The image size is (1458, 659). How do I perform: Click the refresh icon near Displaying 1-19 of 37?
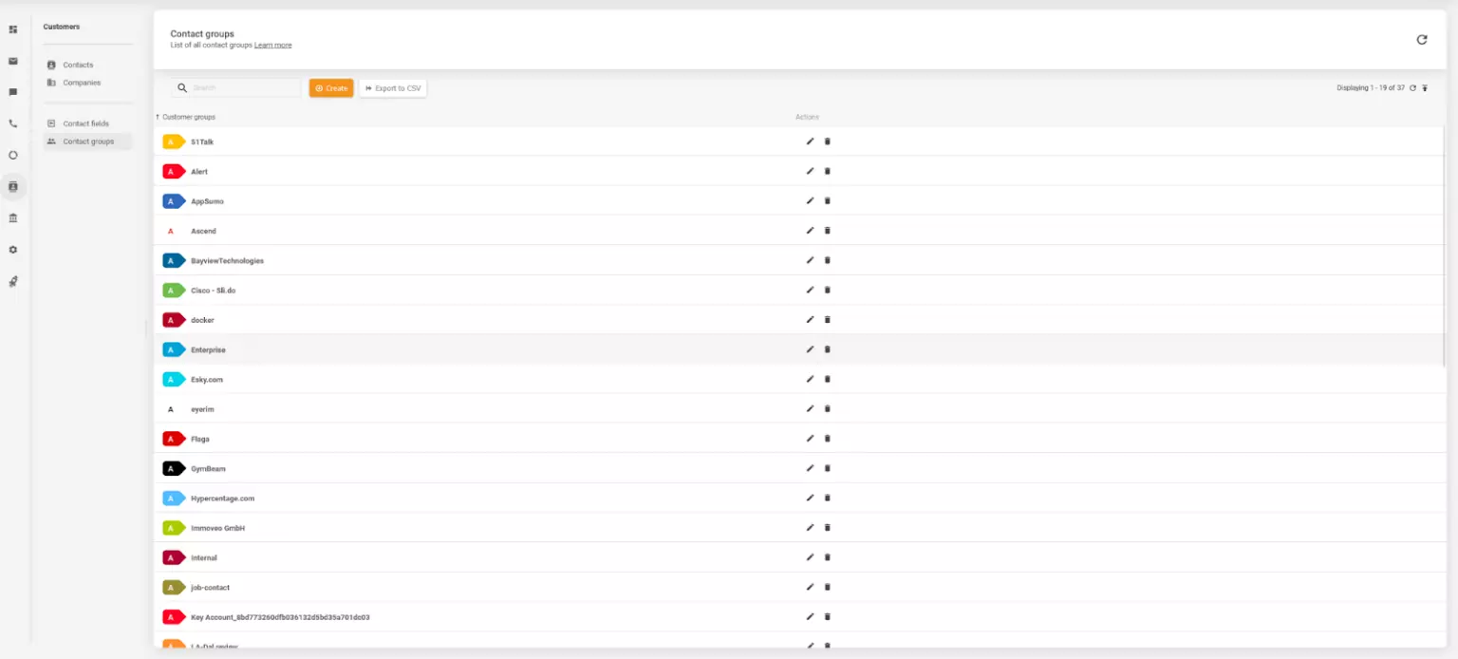click(1412, 87)
